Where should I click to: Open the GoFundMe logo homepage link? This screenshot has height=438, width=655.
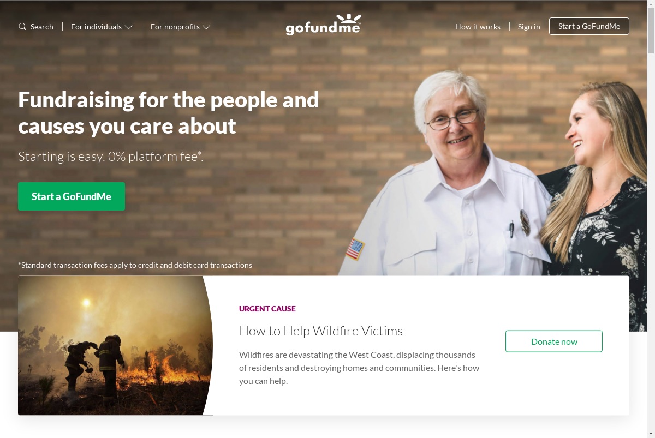[x=323, y=25]
